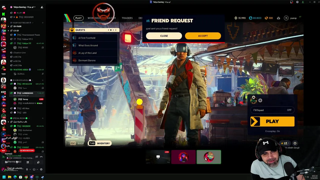The width and height of the screenshot is (320, 180).
Task: Select the green-highlighted speaking user tile
Action: tap(209, 157)
